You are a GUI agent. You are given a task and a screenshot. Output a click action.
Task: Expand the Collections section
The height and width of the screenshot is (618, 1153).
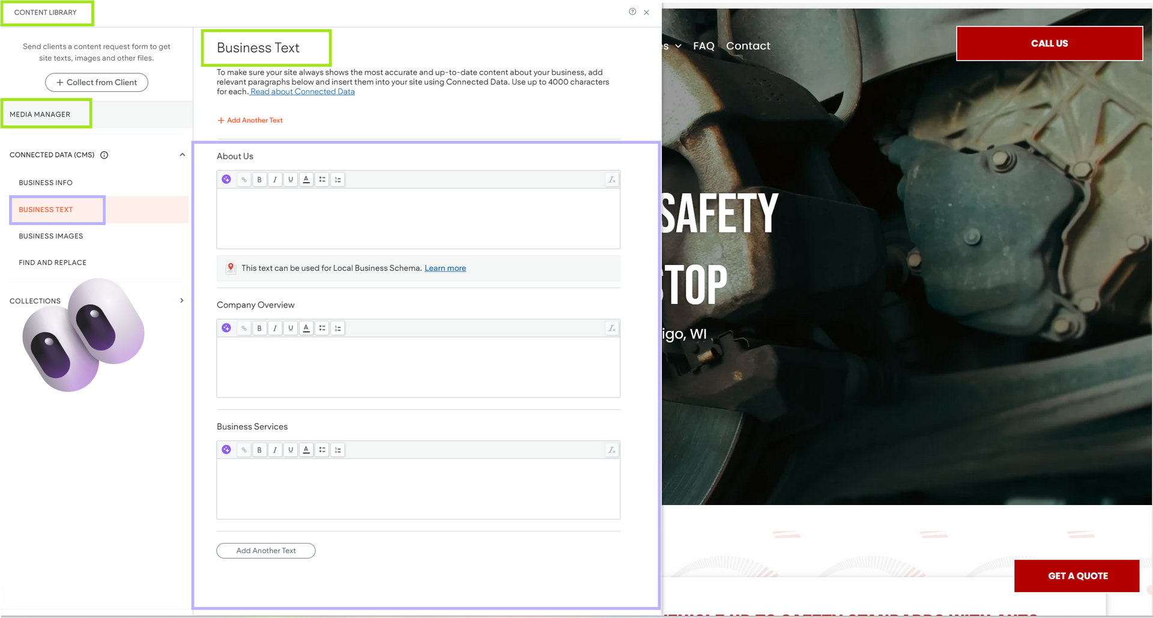(x=182, y=301)
